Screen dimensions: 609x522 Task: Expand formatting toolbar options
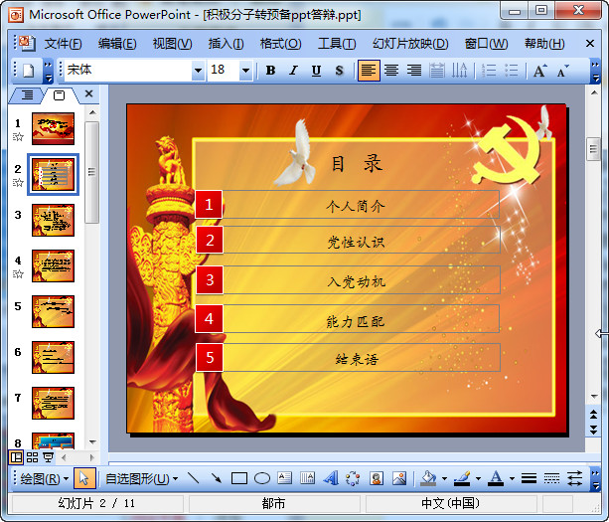click(x=595, y=72)
